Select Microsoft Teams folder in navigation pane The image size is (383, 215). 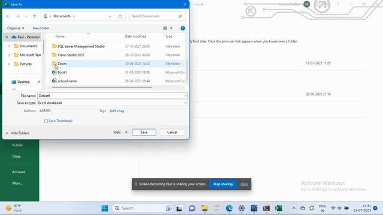click(x=28, y=55)
